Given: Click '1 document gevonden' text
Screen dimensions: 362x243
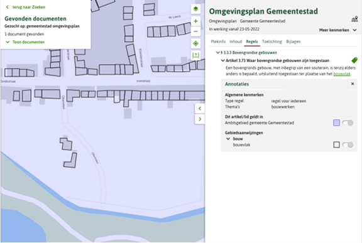Looking at the screenshot, I should pos(25,34).
